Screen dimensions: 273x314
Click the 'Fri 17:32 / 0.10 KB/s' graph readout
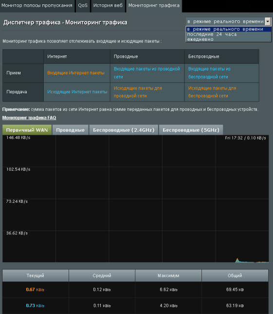coord(246,138)
